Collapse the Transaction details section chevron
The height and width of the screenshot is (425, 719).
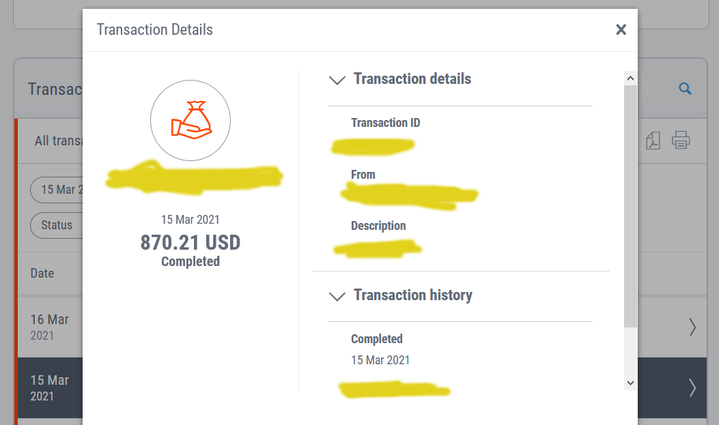(x=337, y=80)
